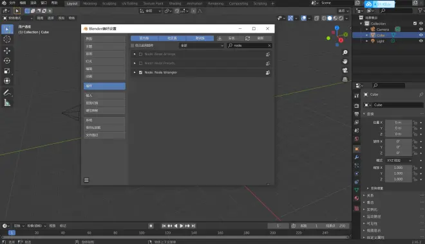Viewport: 425px width, 244px height.
Task: Click the add-on search field containing node
Action: (x=249, y=46)
